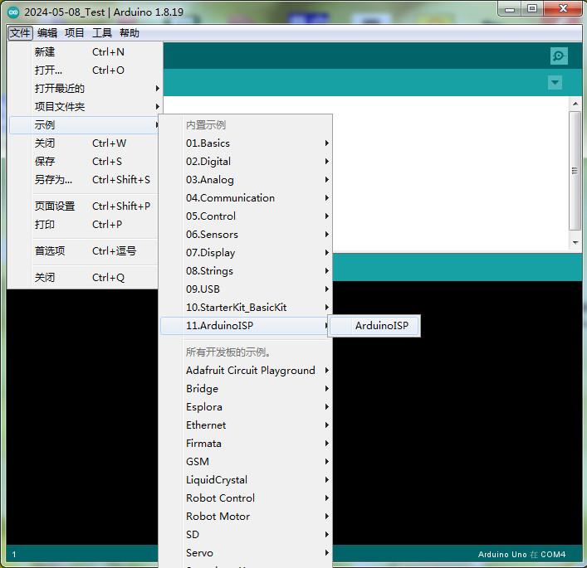The height and width of the screenshot is (568, 587).
Task: Click Arduino Uno 在 COM4 status text
Action: point(521,555)
